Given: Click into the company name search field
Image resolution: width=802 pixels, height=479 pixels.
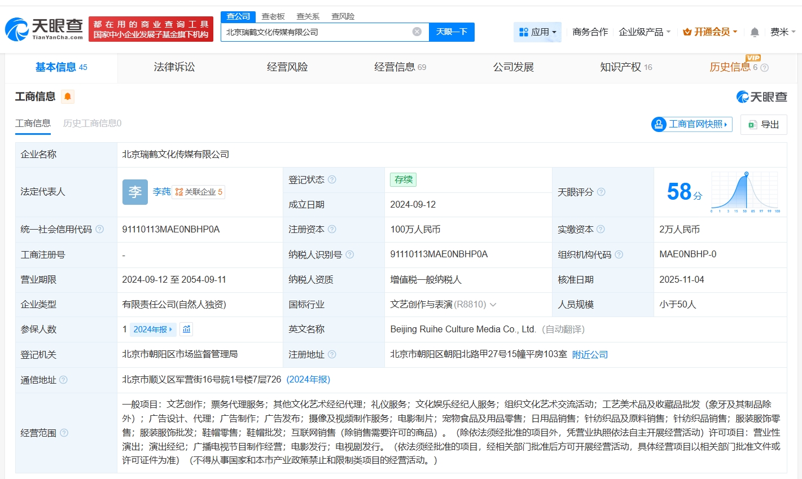Looking at the screenshot, I should point(316,32).
